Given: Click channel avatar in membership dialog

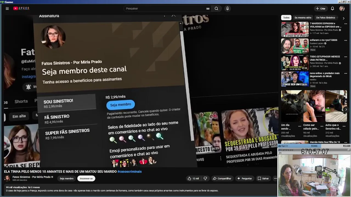Looking at the screenshot, I should 53,37.
